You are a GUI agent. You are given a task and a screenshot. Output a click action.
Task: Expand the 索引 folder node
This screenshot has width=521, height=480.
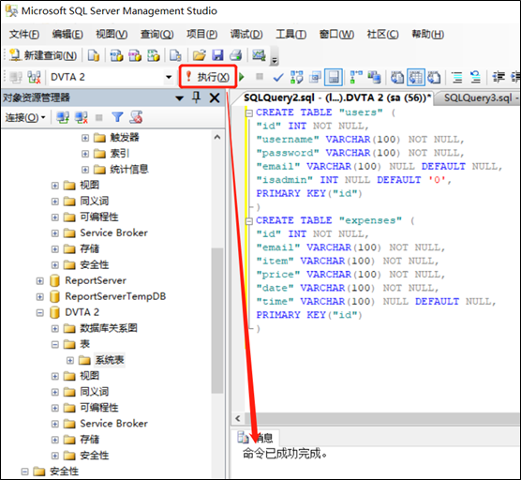[85, 154]
